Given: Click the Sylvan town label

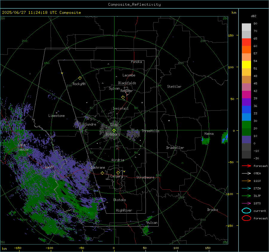Looking at the screenshot, I should click(x=114, y=88).
